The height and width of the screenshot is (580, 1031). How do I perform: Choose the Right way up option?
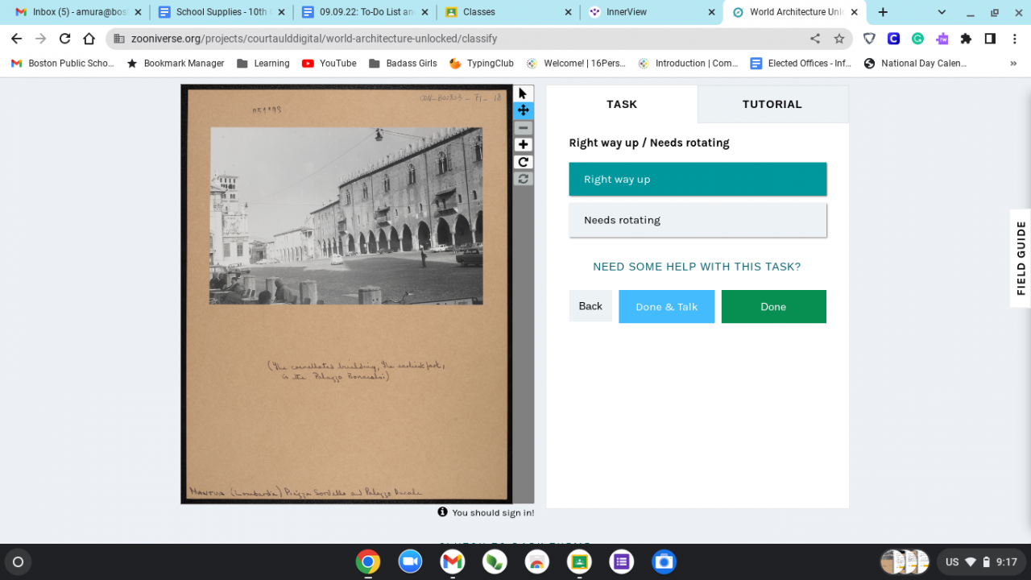(698, 180)
